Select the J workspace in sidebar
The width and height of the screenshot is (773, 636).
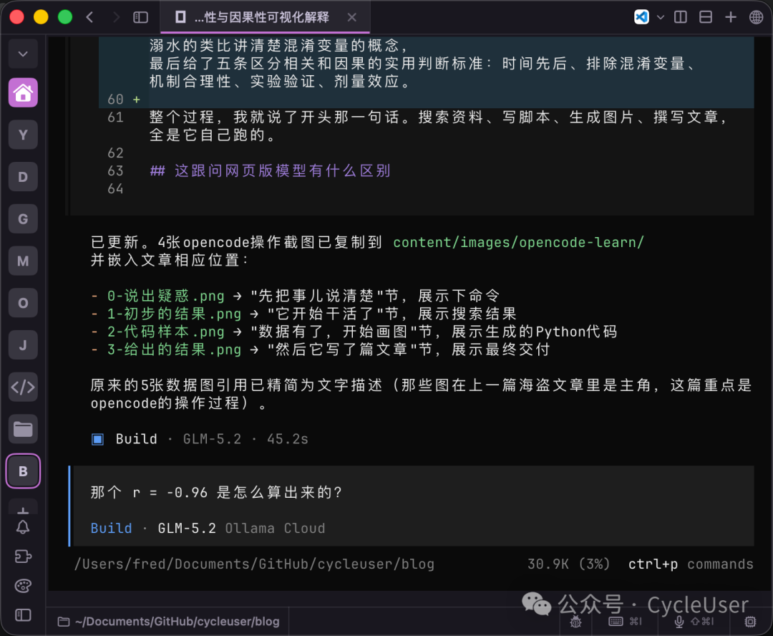coord(23,345)
